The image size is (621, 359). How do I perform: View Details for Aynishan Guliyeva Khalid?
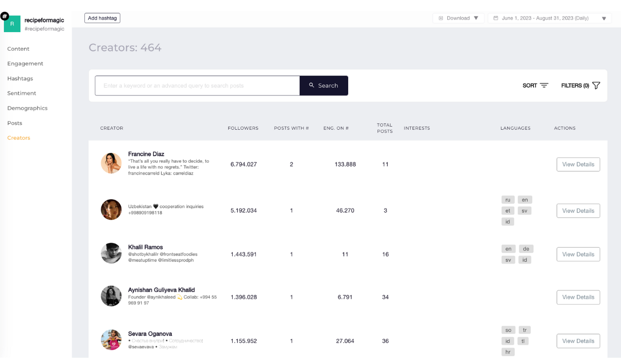578,297
